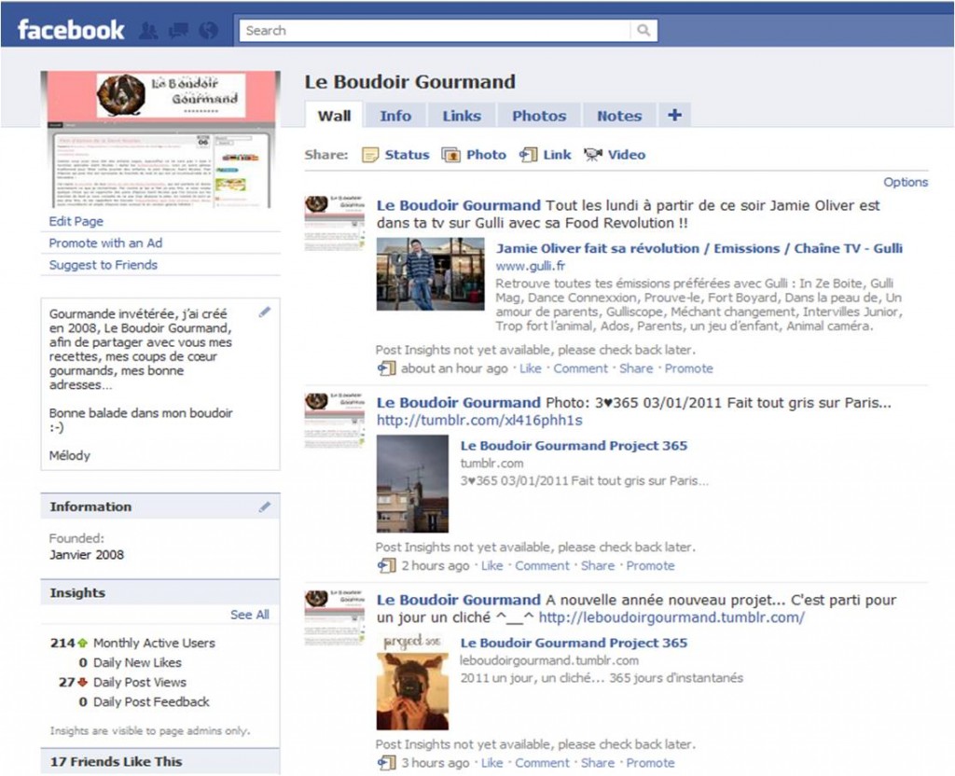Switch to the Links tab
The image size is (955, 776).
point(461,116)
